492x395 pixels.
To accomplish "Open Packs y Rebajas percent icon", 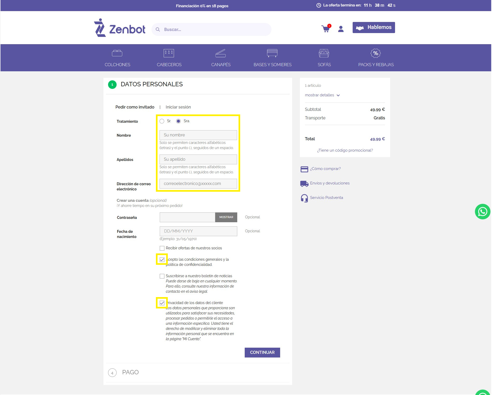I will pos(375,53).
